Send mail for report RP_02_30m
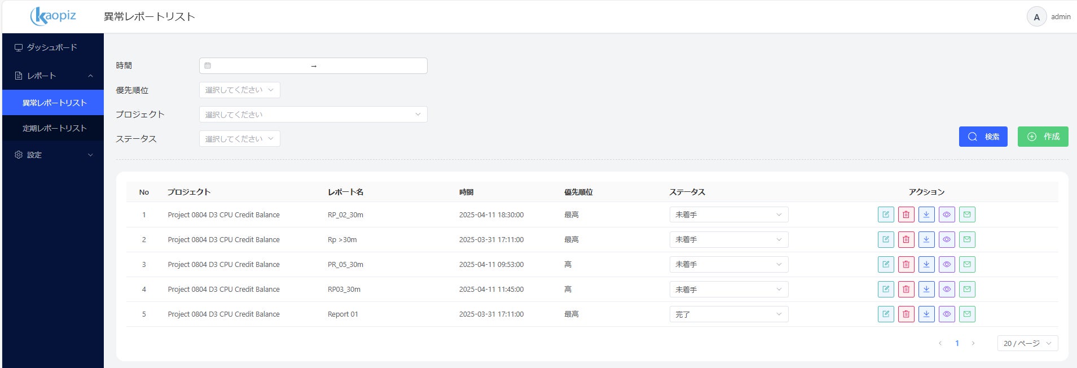Screen dimensions: 1077x368 click(967, 214)
